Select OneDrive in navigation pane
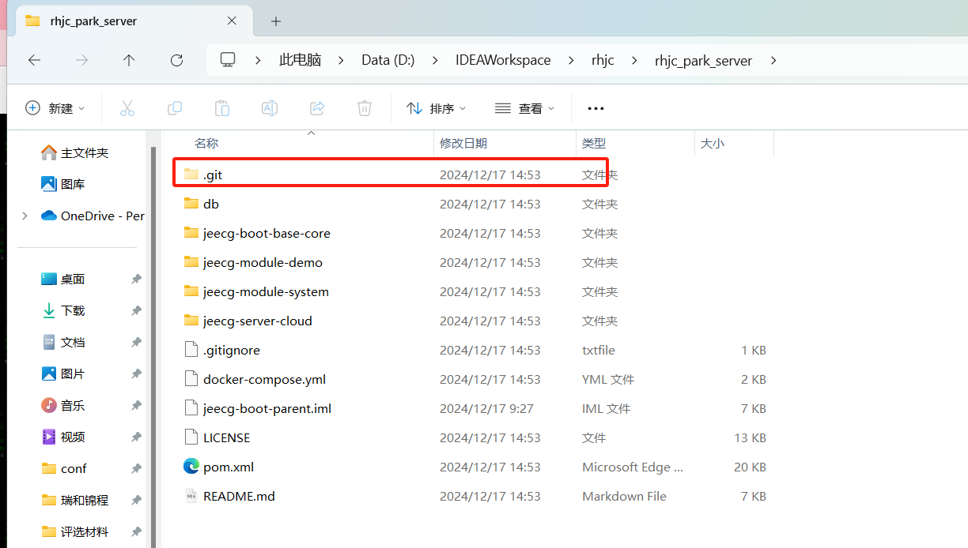 92,216
